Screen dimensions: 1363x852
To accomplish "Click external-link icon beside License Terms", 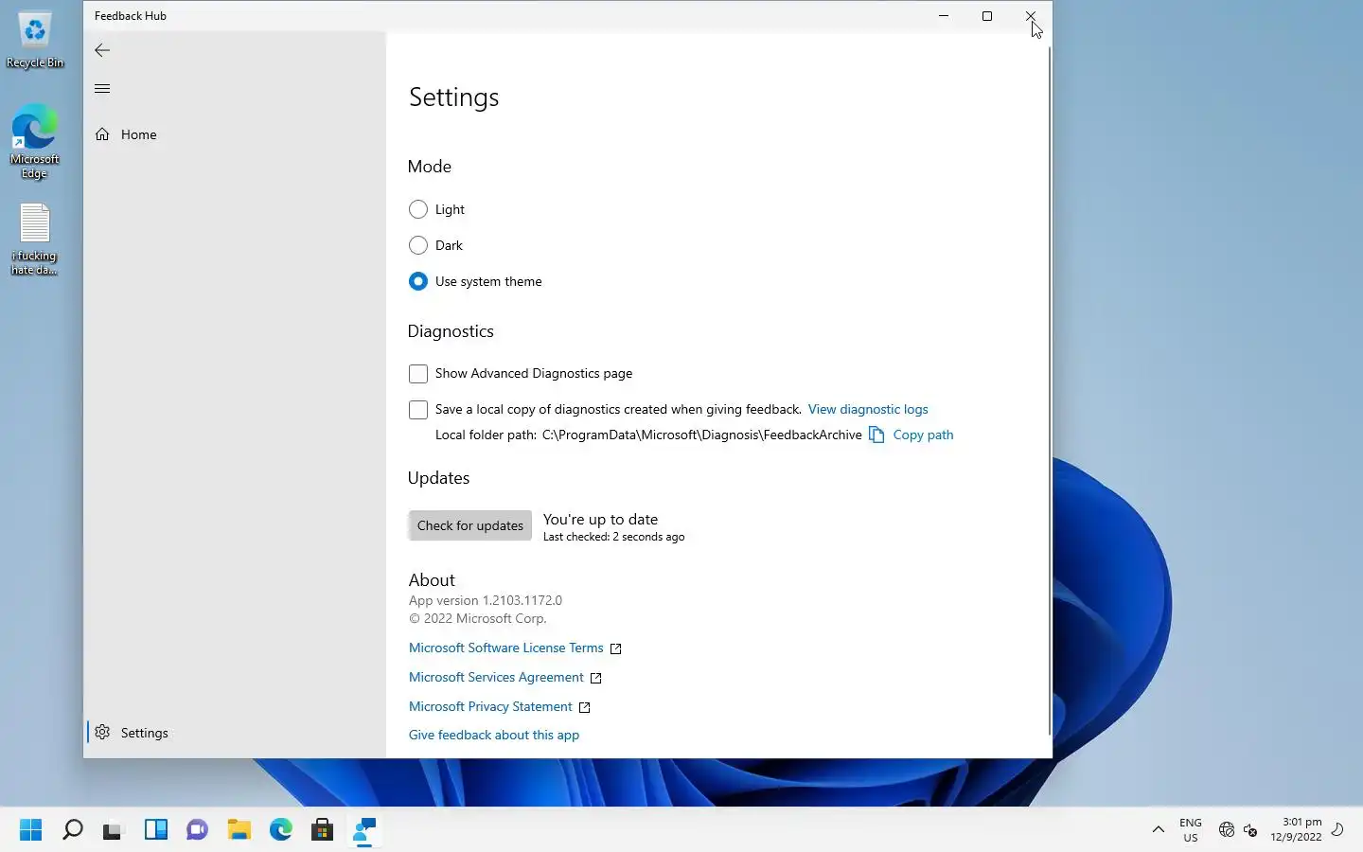I will [x=616, y=648].
